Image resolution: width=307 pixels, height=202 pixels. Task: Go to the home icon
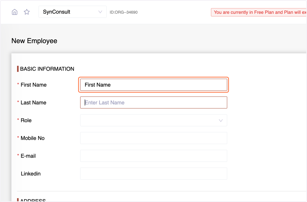[x=15, y=12]
